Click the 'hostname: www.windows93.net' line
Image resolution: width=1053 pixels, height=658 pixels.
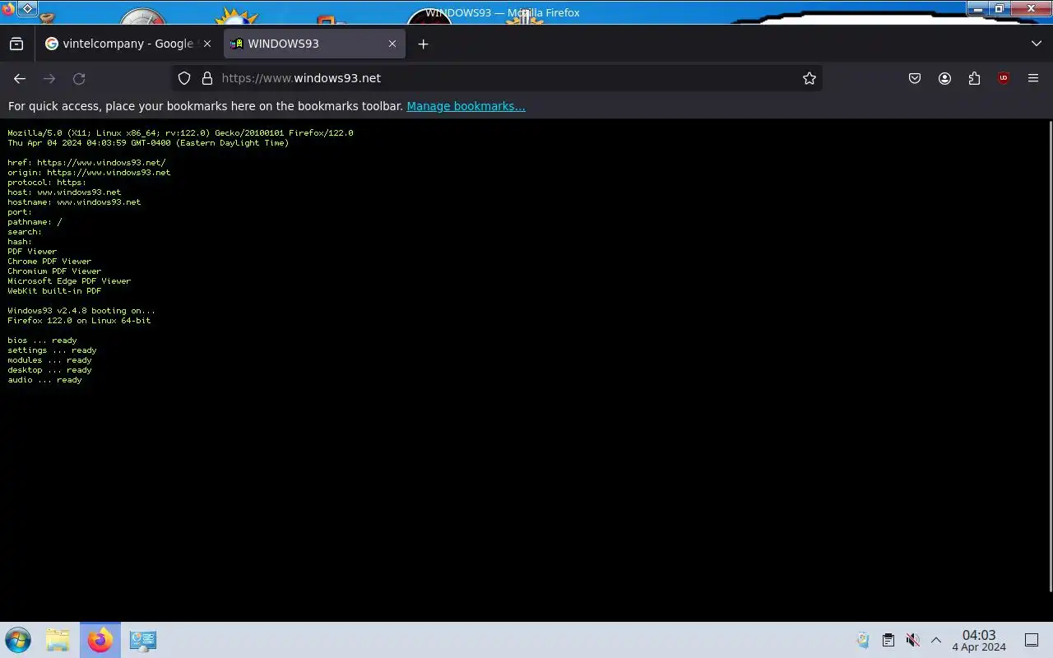click(74, 202)
